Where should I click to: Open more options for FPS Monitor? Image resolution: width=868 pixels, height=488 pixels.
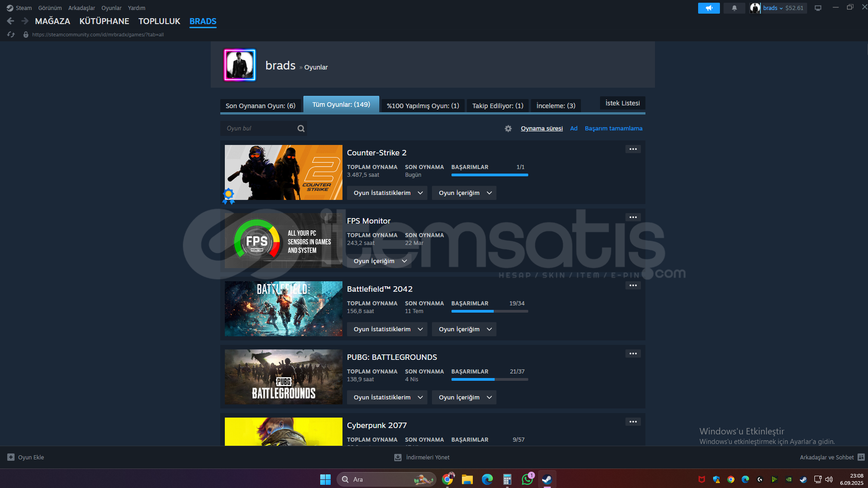coord(633,217)
